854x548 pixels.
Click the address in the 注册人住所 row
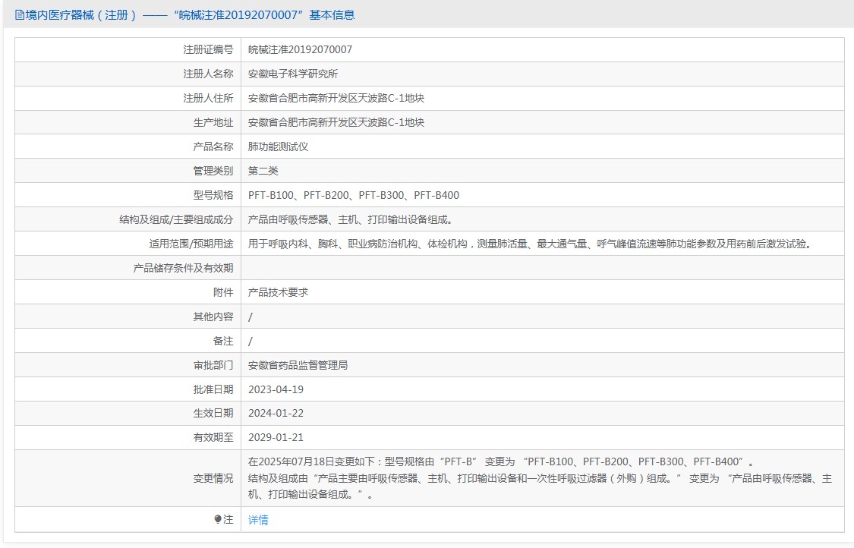pyautogui.click(x=336, y=98)
